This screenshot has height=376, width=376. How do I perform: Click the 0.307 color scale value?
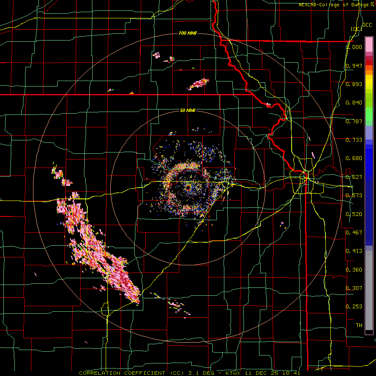point(354,288)
